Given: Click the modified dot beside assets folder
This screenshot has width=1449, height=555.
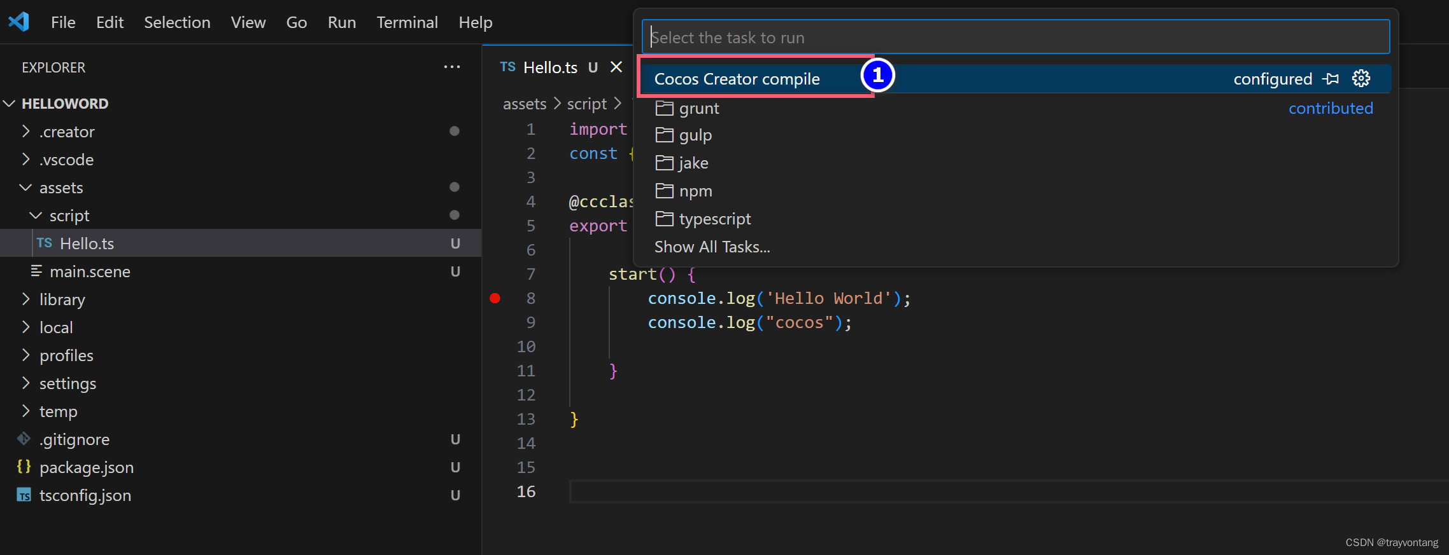Looking at the screenshot, I should coord(455,187).
